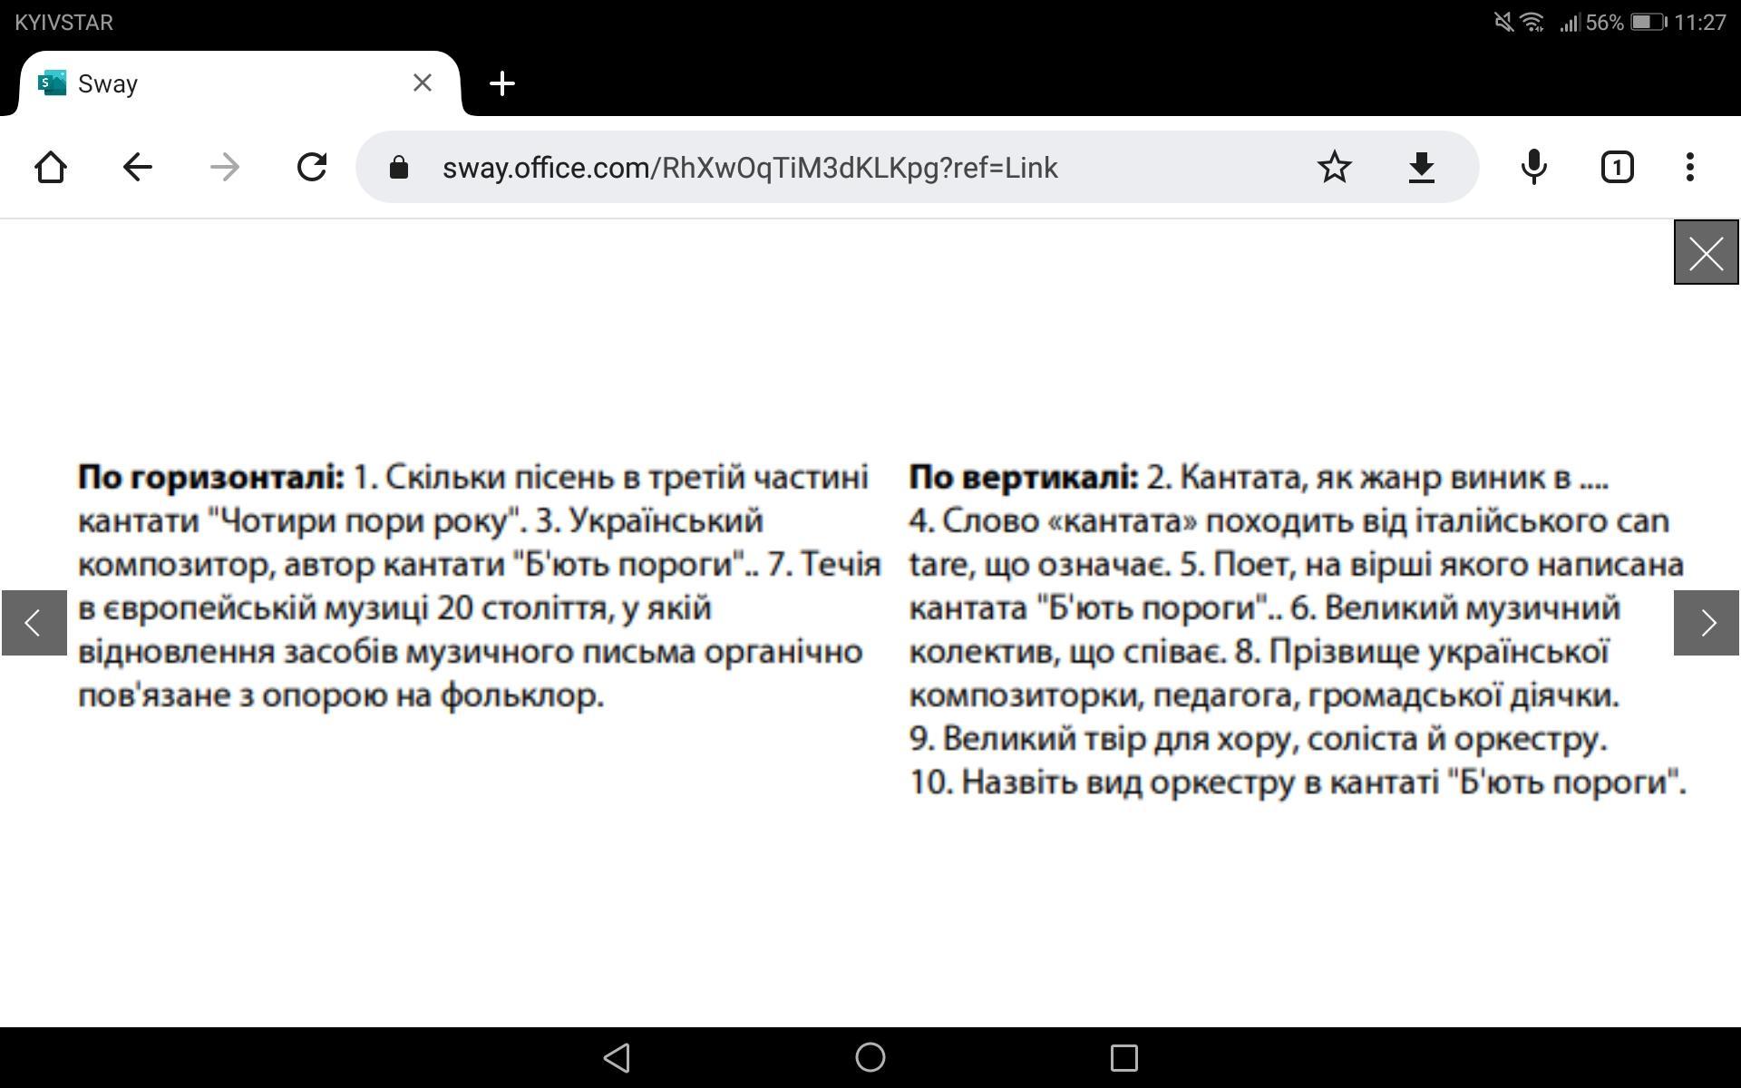The image size is (1741, 1088).
Task: Navigate back with the back arrow
Action: [x=138, y=167]
